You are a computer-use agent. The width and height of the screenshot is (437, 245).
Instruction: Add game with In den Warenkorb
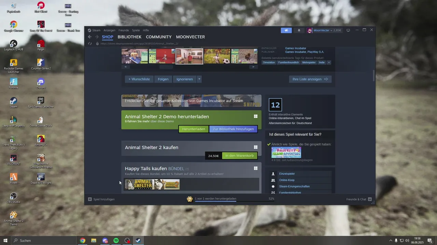(239, 156)
